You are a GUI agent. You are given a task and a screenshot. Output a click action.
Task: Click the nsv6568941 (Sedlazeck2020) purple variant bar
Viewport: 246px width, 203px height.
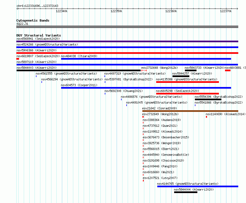point(127,41)
